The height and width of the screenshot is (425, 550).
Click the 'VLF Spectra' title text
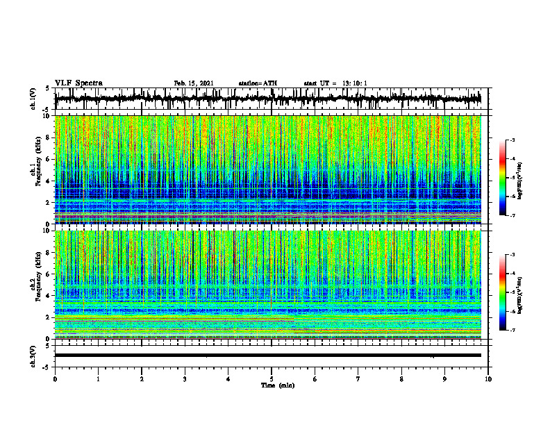click(x=78, y=83)
